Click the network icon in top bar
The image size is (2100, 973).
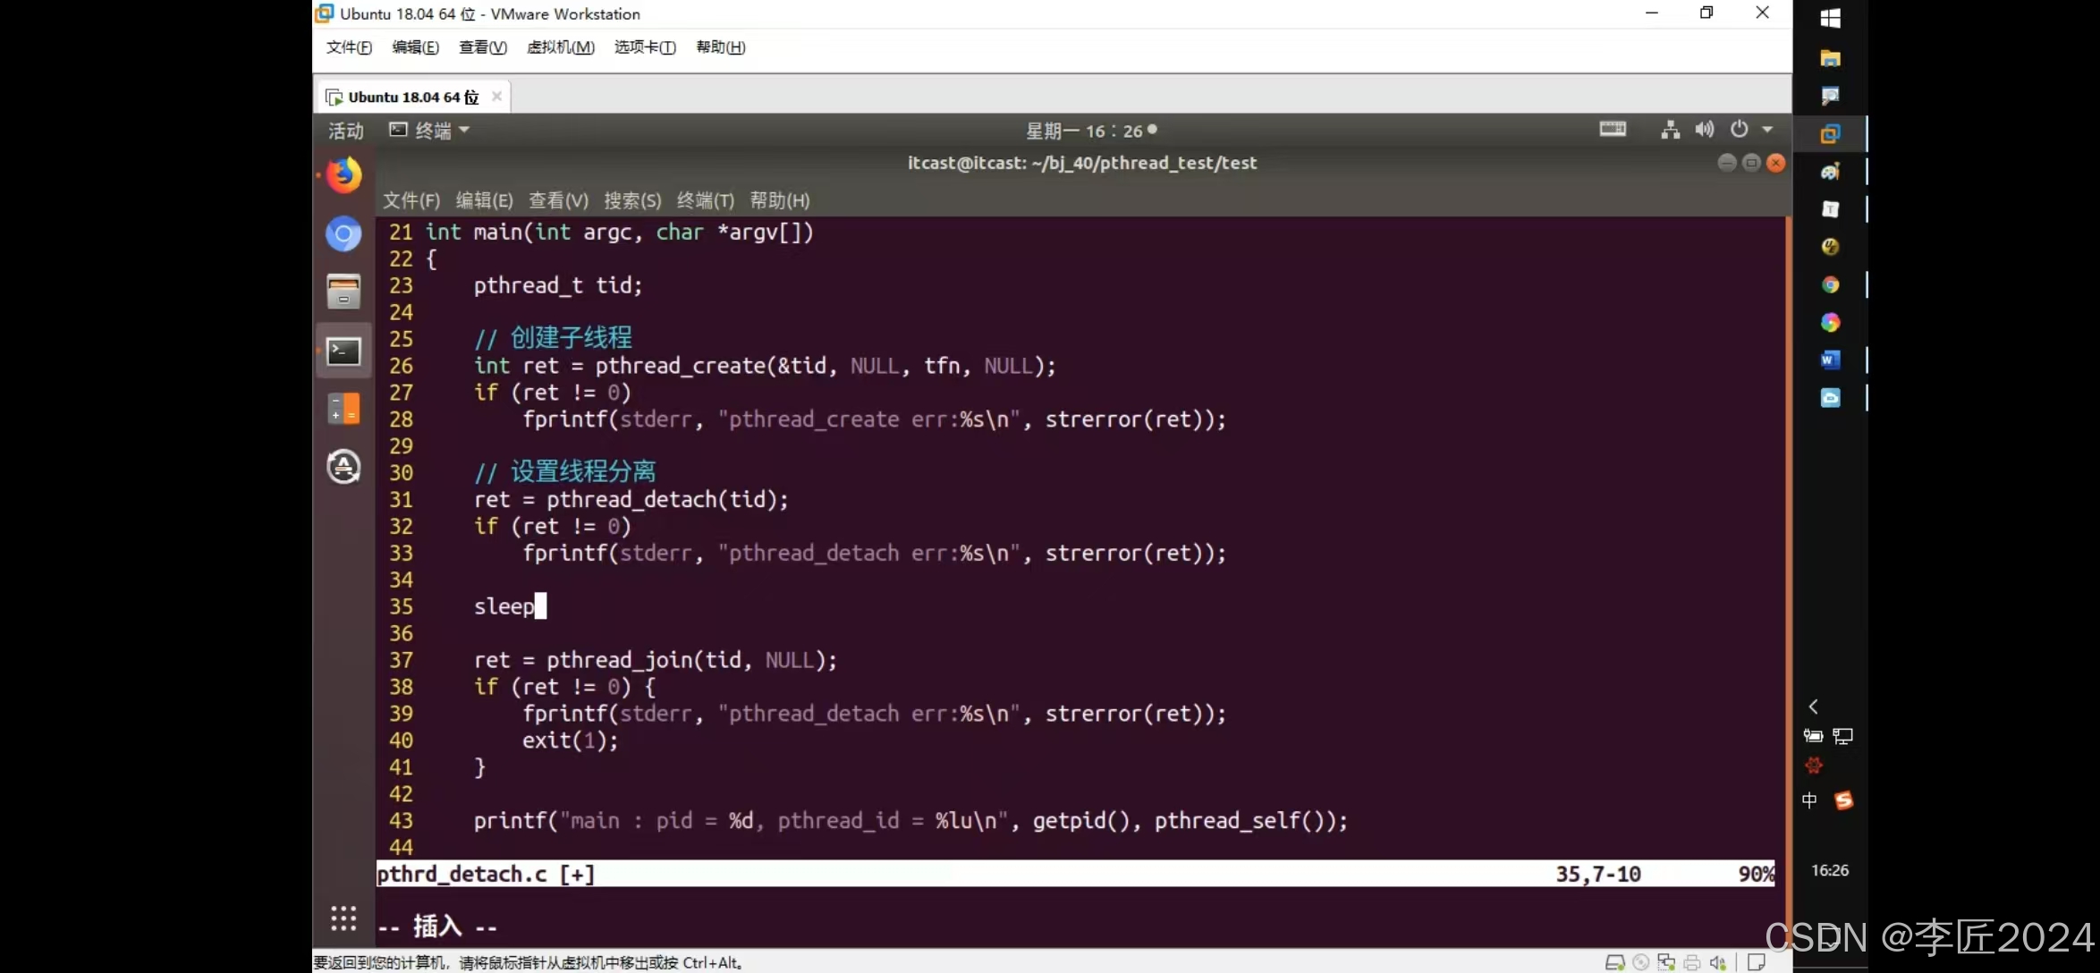coord(1670,130)
